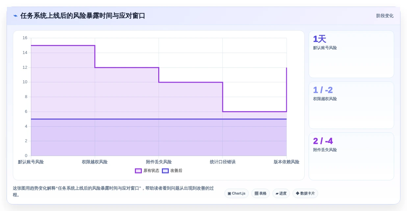Image resolution: width=407 pixels, height=211 pixels.
Task: Click the y-axis value 10
Action: [25, 82]
